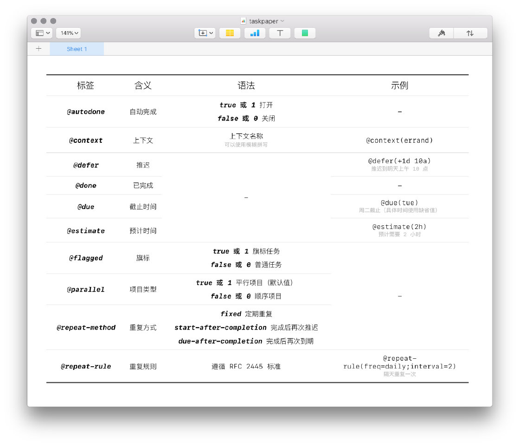Image resolution: width=519 pixels, height=445 pixels.
Task: Click the green Shape icon
Action: [x=305, y=33]
